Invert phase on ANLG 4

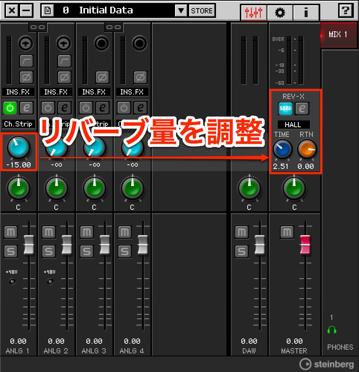[140, 77]
